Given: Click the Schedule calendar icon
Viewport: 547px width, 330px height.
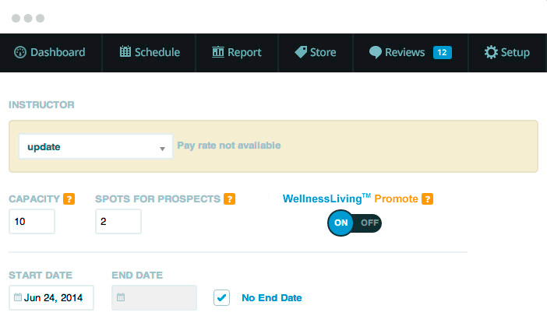Looking at the screenshot, I should pos(125,51).
